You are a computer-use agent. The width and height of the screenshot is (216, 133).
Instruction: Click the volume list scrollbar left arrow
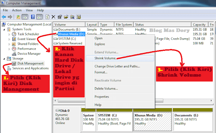[x=55, y=101]
